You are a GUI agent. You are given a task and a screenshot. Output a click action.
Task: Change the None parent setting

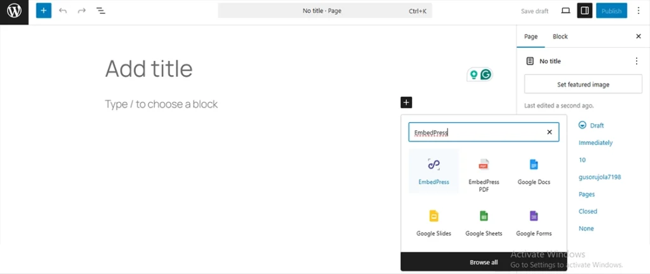(586, 228)
